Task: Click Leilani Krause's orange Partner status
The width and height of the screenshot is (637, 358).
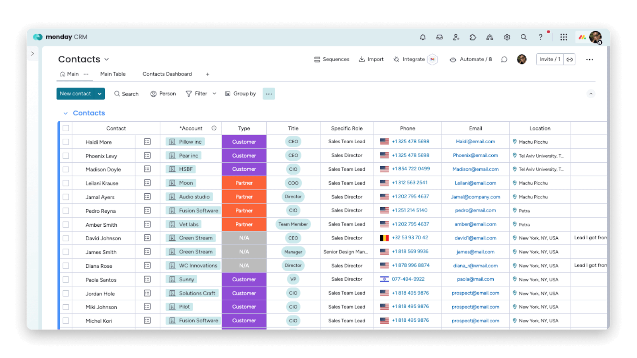Action: tap(244, 183)
